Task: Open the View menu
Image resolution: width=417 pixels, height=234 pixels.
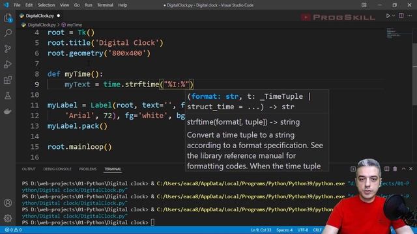Action: click(x=64, y=5)
